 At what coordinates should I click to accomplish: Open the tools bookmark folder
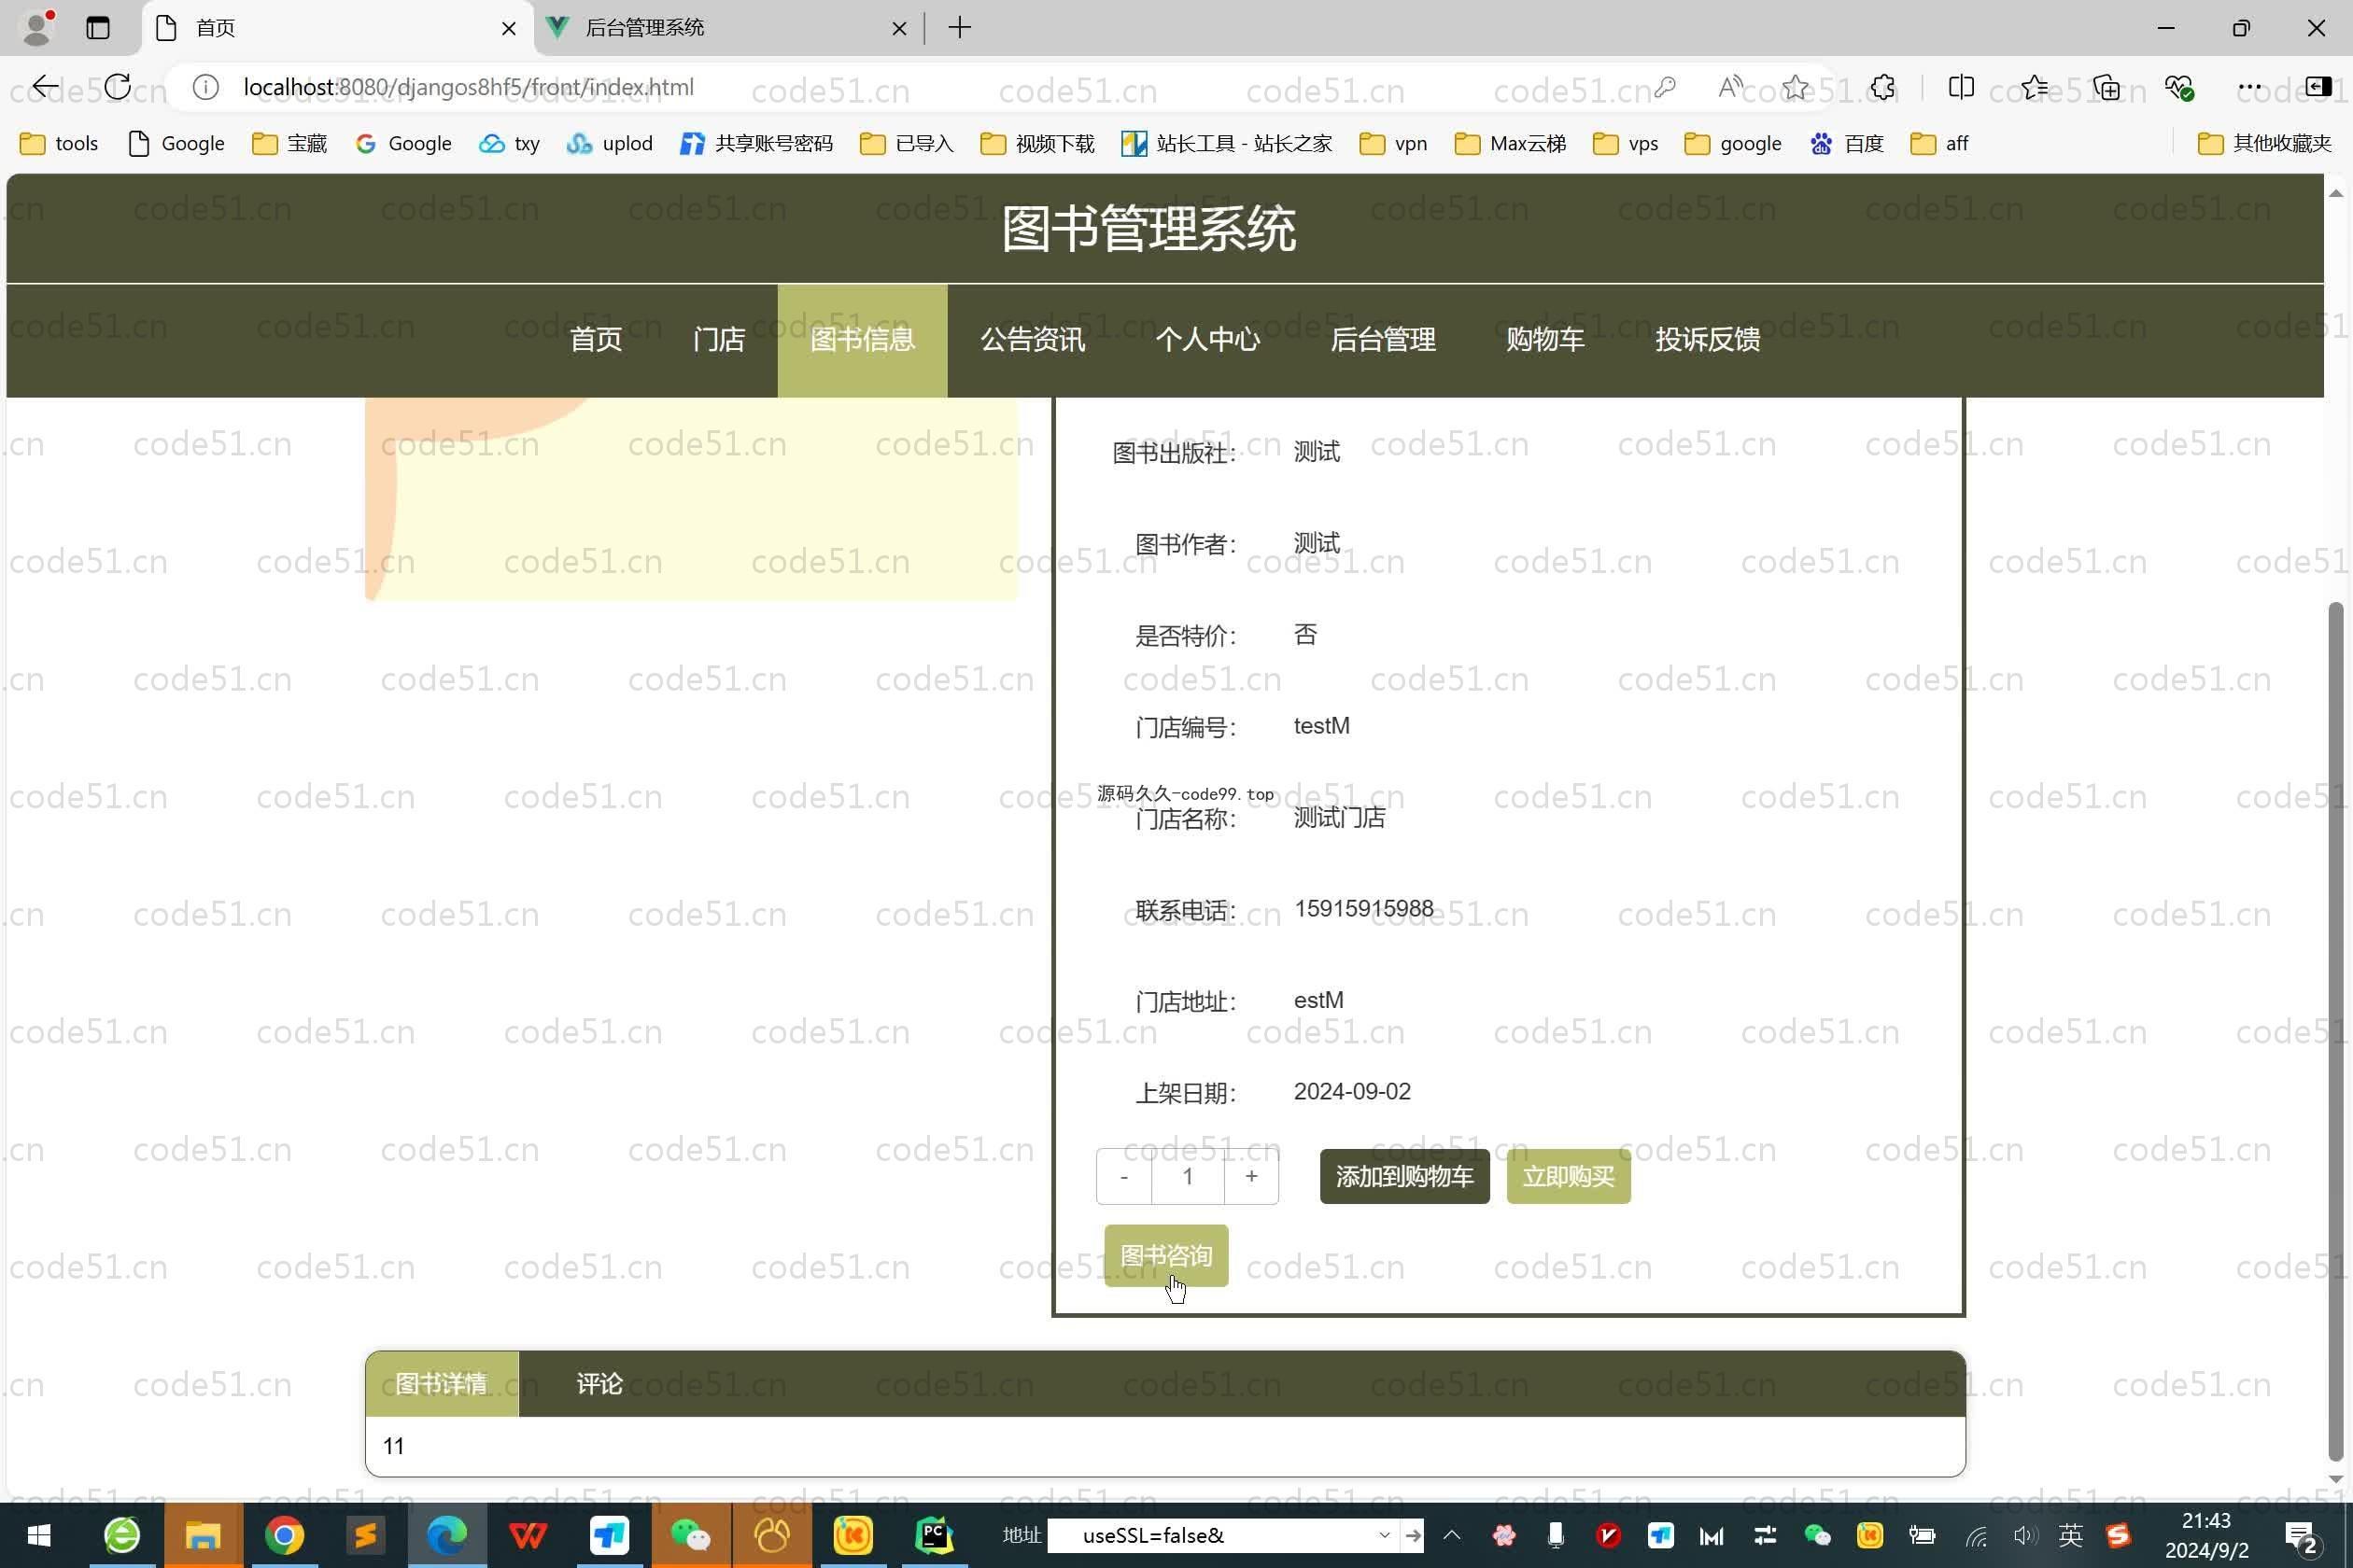pos(59,143)
